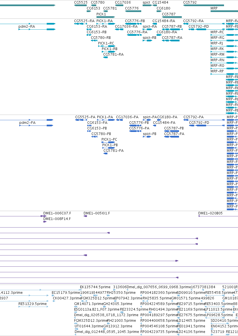Screen dimensions: 238x336
Task: Select the spict-PB protein label
Action: coord(149,134)
